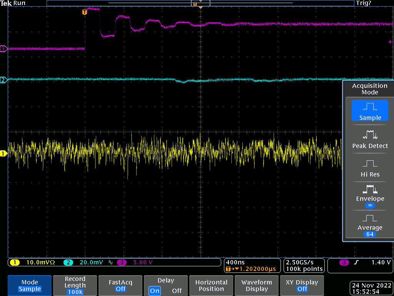Click the waveform record overview bar at top

[x=200, y=3]
